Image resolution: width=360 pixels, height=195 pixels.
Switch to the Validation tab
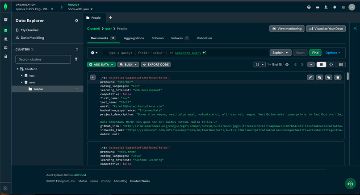tap(204, 38)
